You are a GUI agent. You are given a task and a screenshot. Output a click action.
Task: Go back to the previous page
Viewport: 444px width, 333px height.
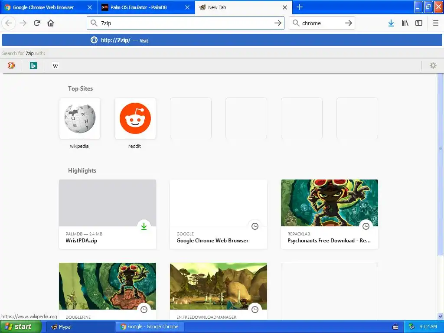[9, 23]
